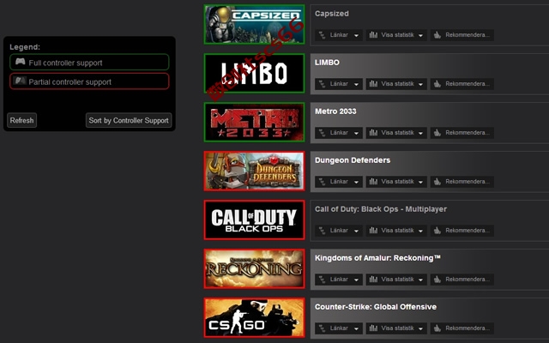Screen dimensions: 549x343
Task: Click Rekommendera button for LIMBO
Action: pyautogui.click(x=462, y=84)
